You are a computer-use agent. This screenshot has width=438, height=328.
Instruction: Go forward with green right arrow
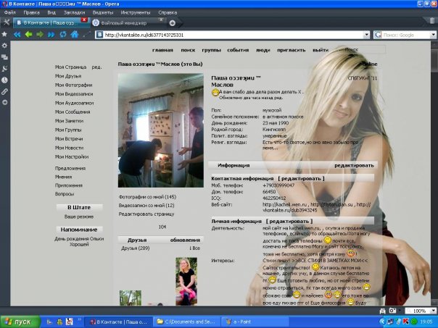coord(40,35)
